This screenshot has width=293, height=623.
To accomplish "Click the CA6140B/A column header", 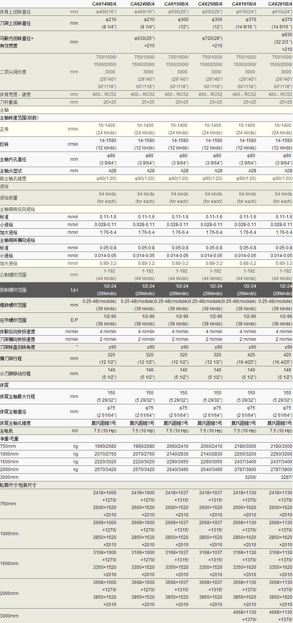I will coord(104,4).
